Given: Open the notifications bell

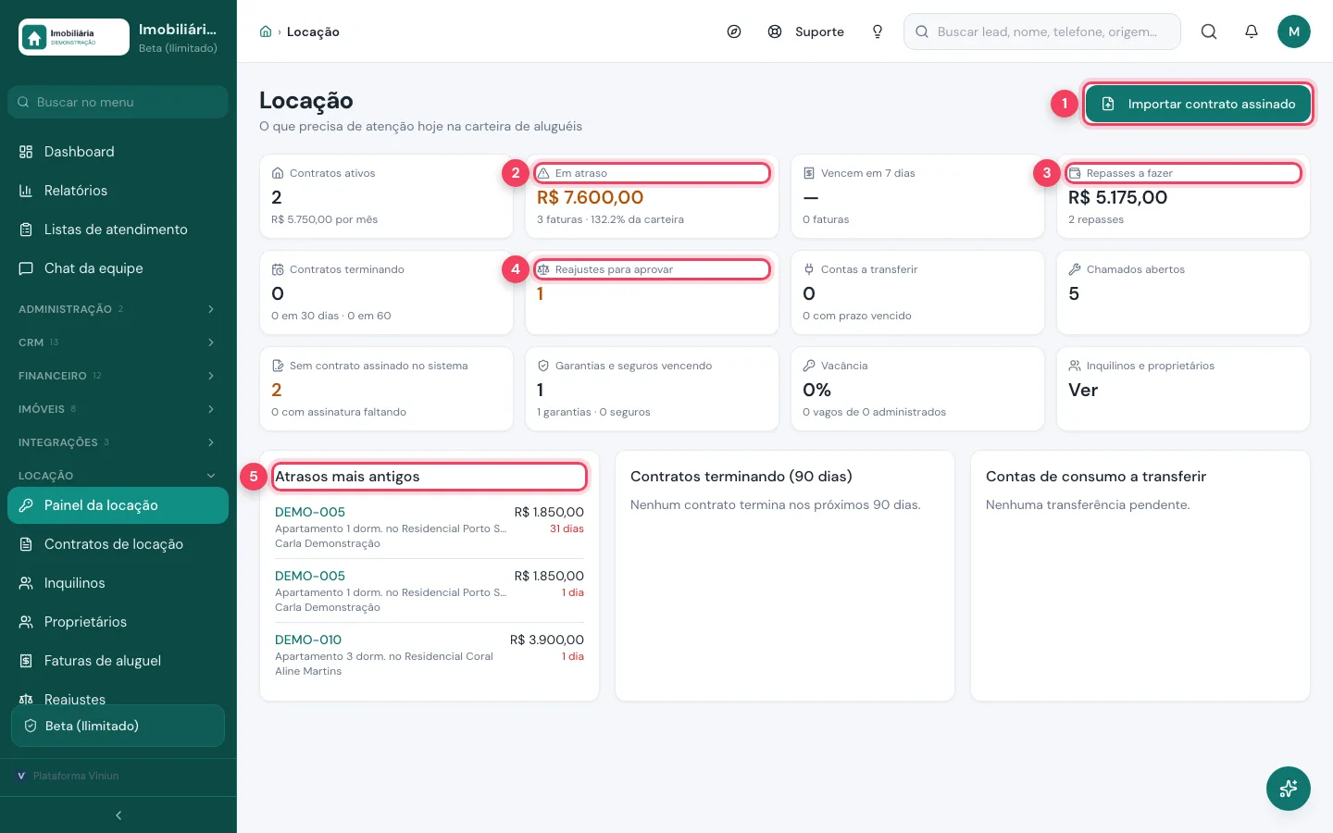Looking at the screenshot, I should pyautogui.click(x=1252, y=31).
